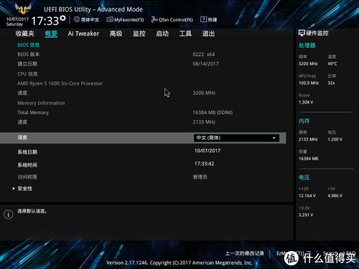Image resolution: width=359 pixels, height=269 pixels.
Task: Open the 热键 hotkeys help
Action: pos(209,20)
